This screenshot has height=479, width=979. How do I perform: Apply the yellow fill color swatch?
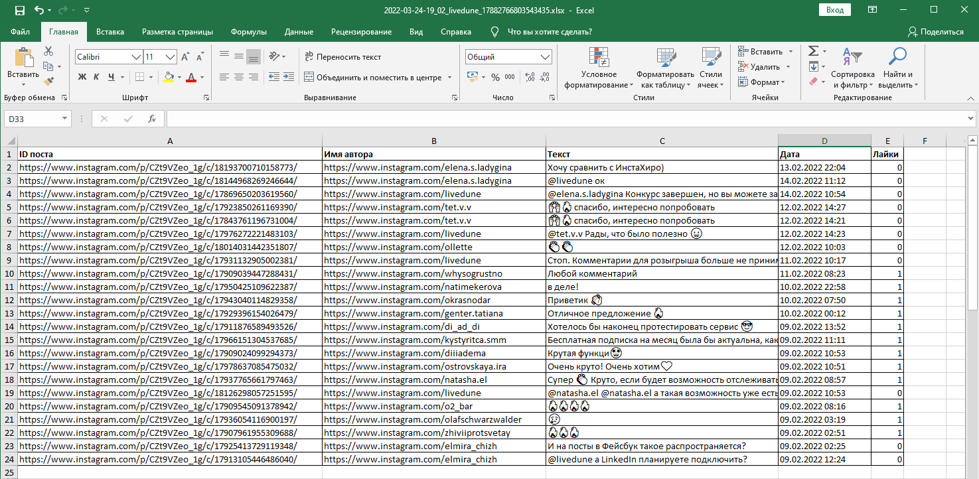[x=169, y=77]
